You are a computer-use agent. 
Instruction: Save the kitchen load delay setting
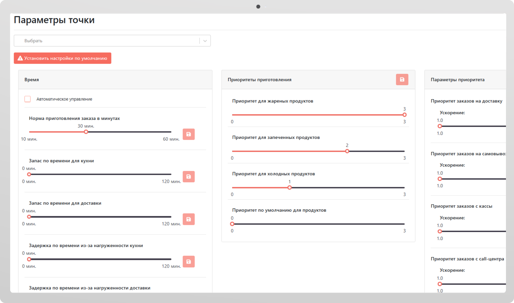(188, 262)
